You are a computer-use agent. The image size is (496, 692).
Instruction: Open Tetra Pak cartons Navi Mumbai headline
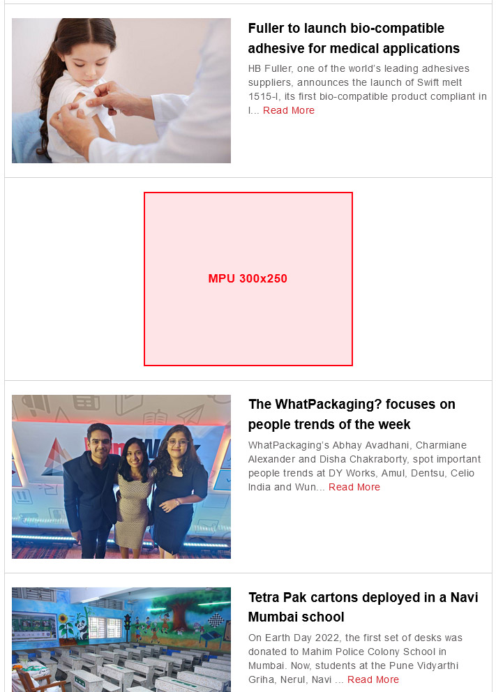click(363, 607)
